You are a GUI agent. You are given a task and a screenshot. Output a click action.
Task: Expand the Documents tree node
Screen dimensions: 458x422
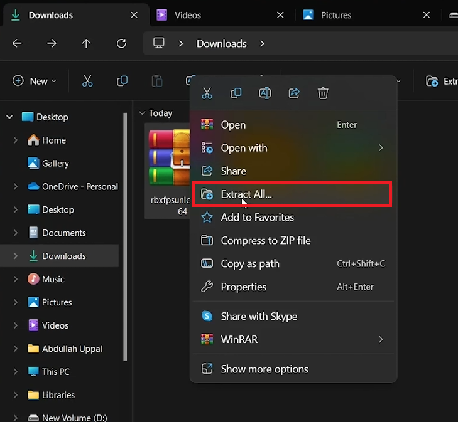point(16,233)
